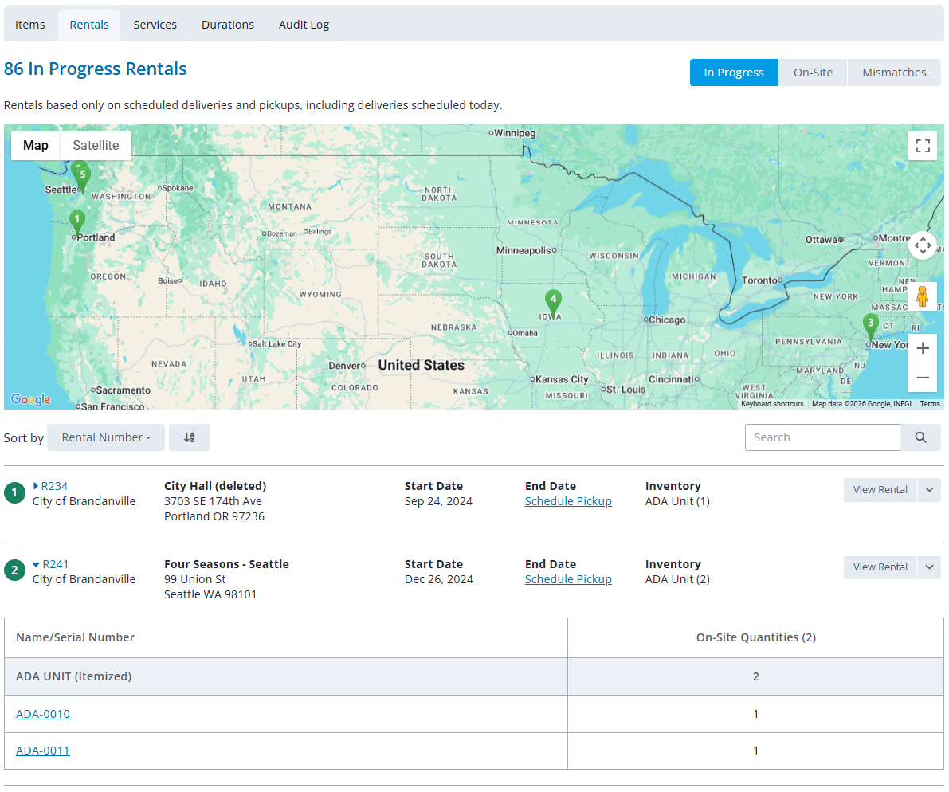
Task: Click the search magnifier button
Action: [920, 437]
